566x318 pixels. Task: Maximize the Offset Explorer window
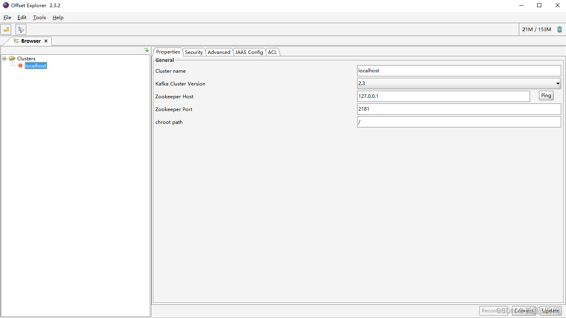(539, 6)
